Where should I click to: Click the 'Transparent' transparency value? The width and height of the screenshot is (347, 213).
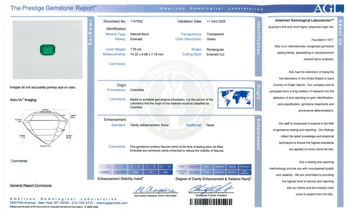pyautogui.click(x=215, y=34)
